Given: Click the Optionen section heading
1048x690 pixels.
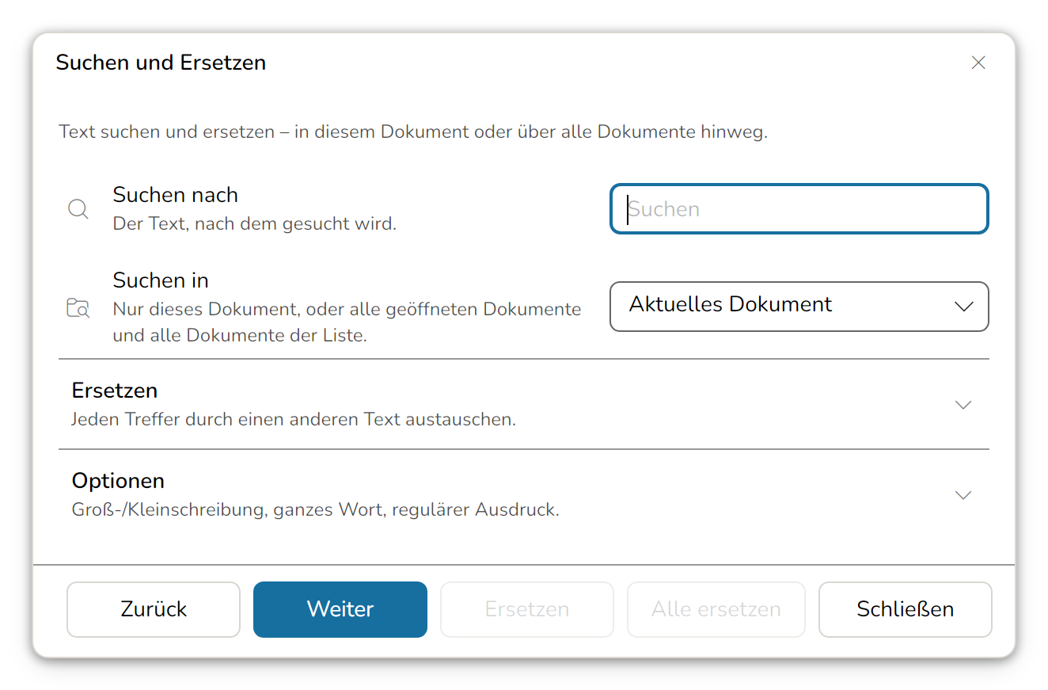Looking at the screenshot, I should pyautogui.click(x=118, y=481).
